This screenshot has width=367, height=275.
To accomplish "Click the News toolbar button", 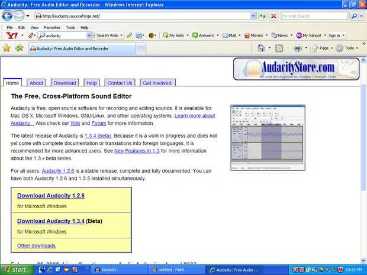I will (x=280, y=35).
